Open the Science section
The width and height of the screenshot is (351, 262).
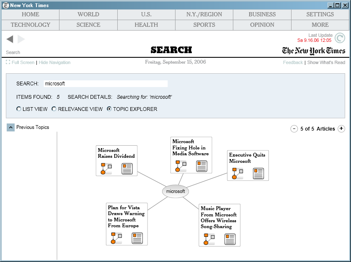pos(88,25)
